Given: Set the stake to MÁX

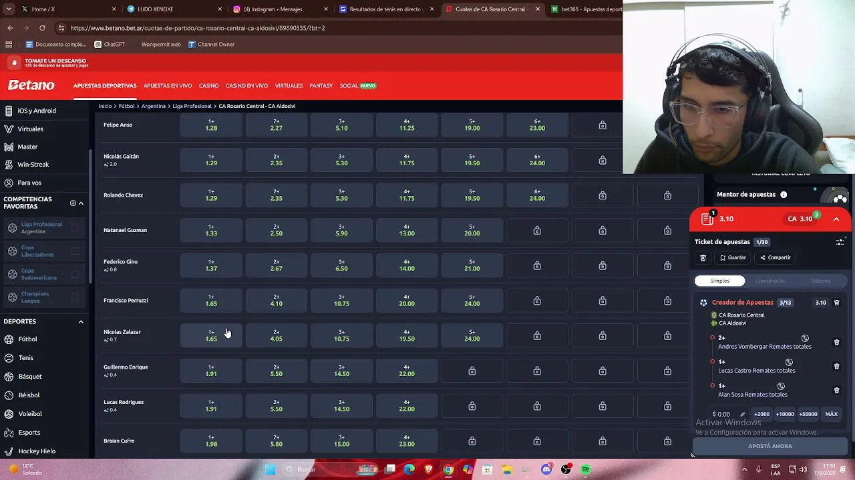Looking at the screenshot, I should click(832, 414).
